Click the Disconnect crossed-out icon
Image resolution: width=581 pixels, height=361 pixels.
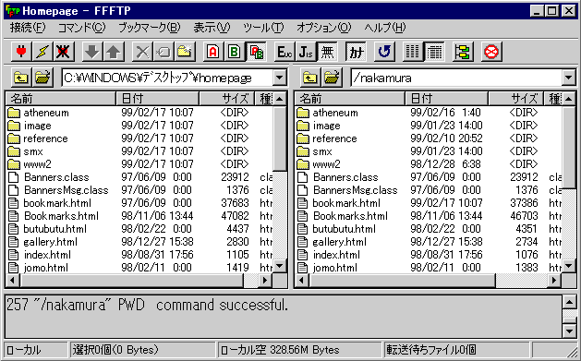pos(63,52)
